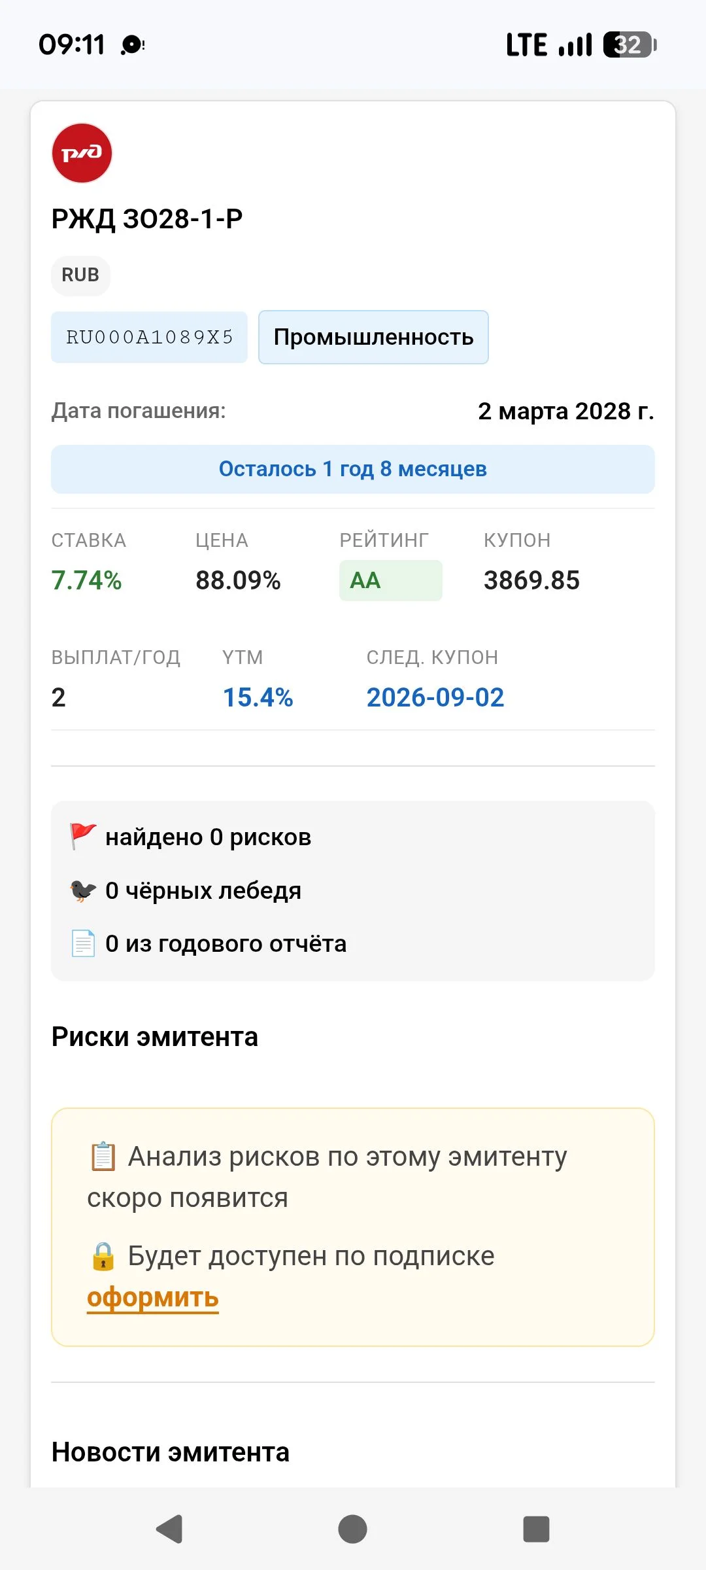706x1570 pixels.
Task: Tap the red RZD issuer logo
Action: (82, 153)
